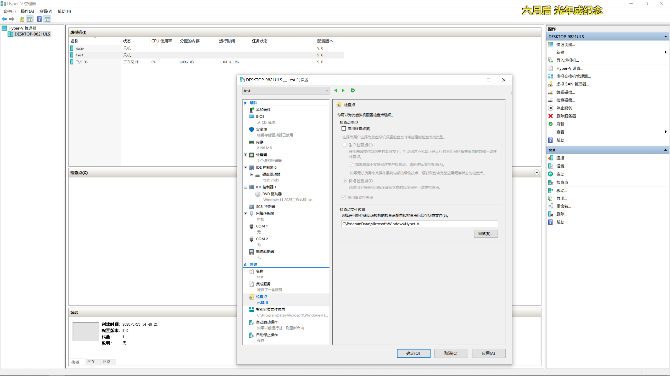Click 导入虚拟机... action
Image resolution: width=670 pixels, height=376 pixels.
(x=567, y=60)
